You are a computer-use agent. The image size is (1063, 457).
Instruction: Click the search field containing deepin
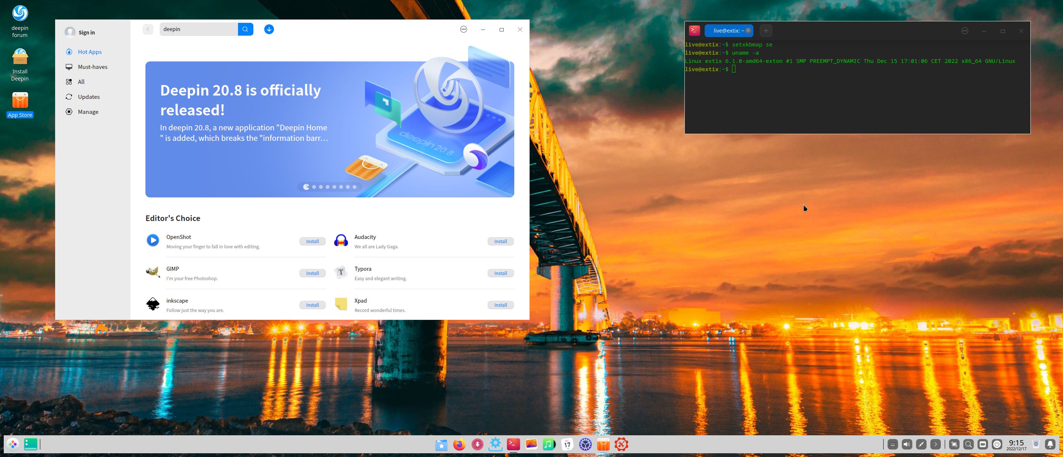(199, 29)
